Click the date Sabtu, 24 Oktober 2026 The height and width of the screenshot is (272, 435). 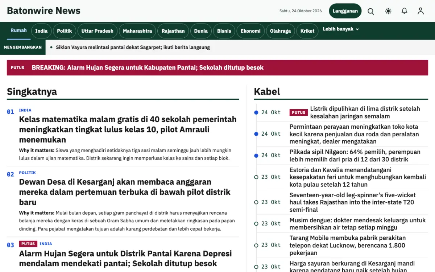pyautogui.click(x=301, y=11)
